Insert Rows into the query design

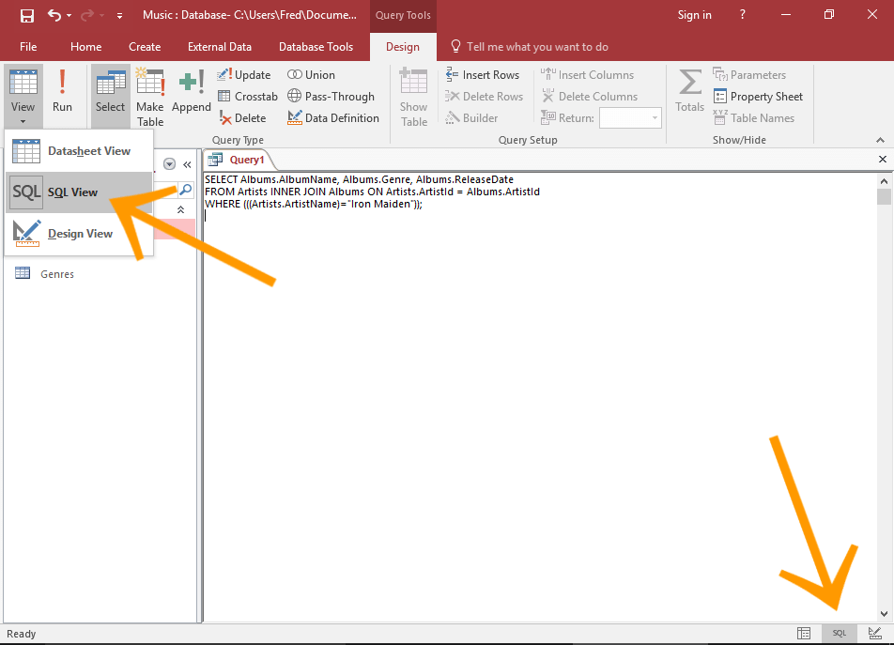(484, 74)
